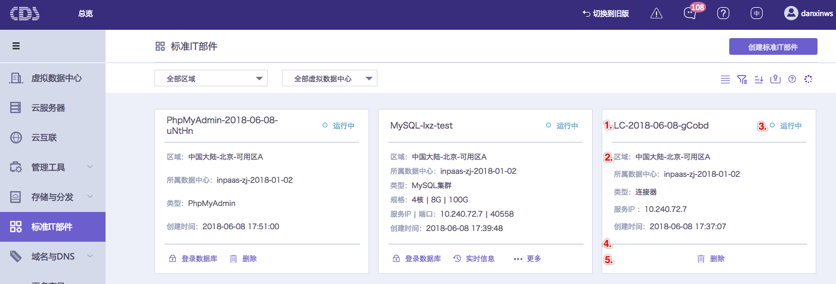
Task: Click 删除 on PhpMyAdmin card
Action: tap(250, 258)
